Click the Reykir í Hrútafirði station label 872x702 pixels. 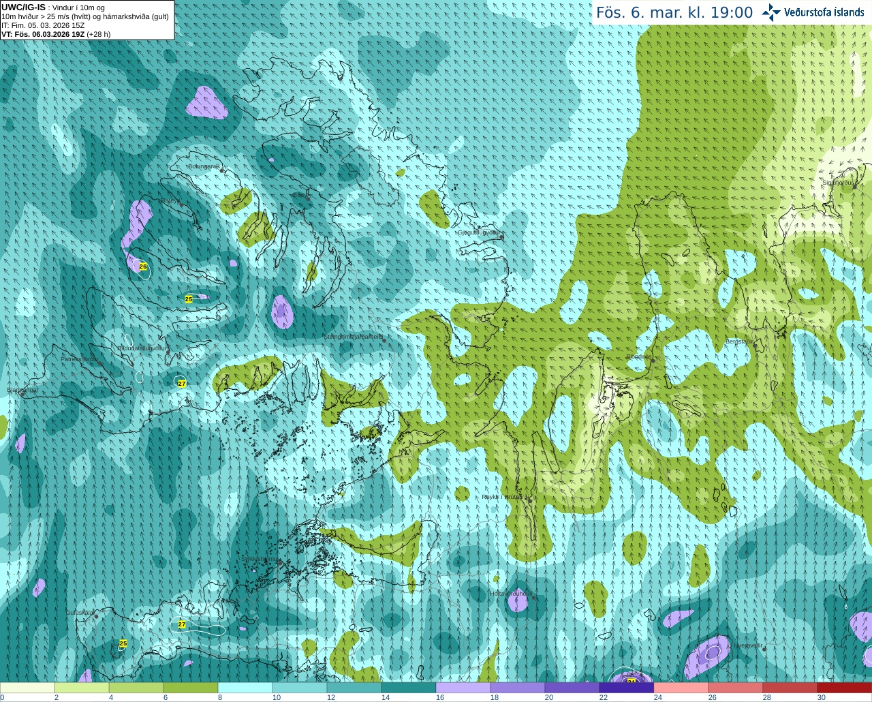pos(504,497)
